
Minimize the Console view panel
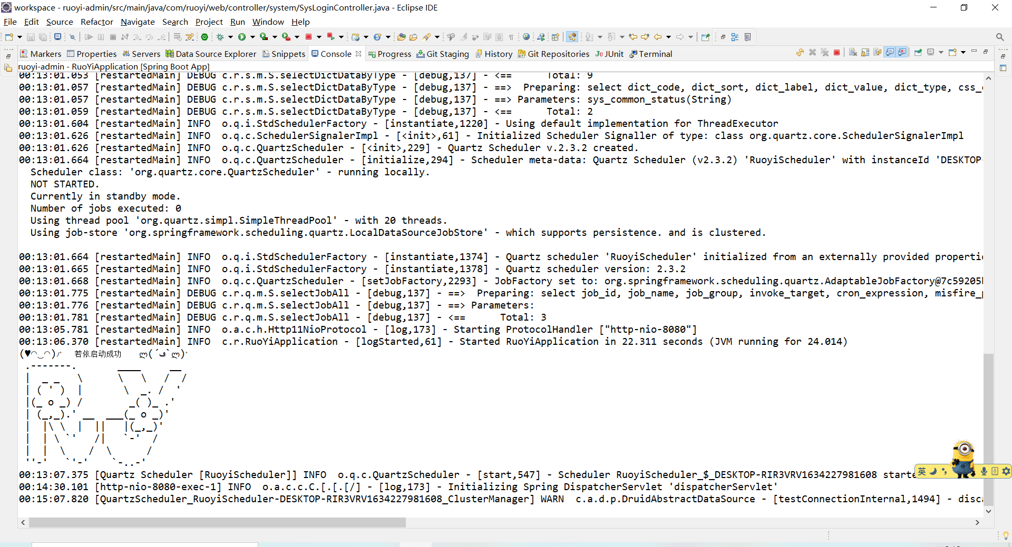(x=974, y=51)
